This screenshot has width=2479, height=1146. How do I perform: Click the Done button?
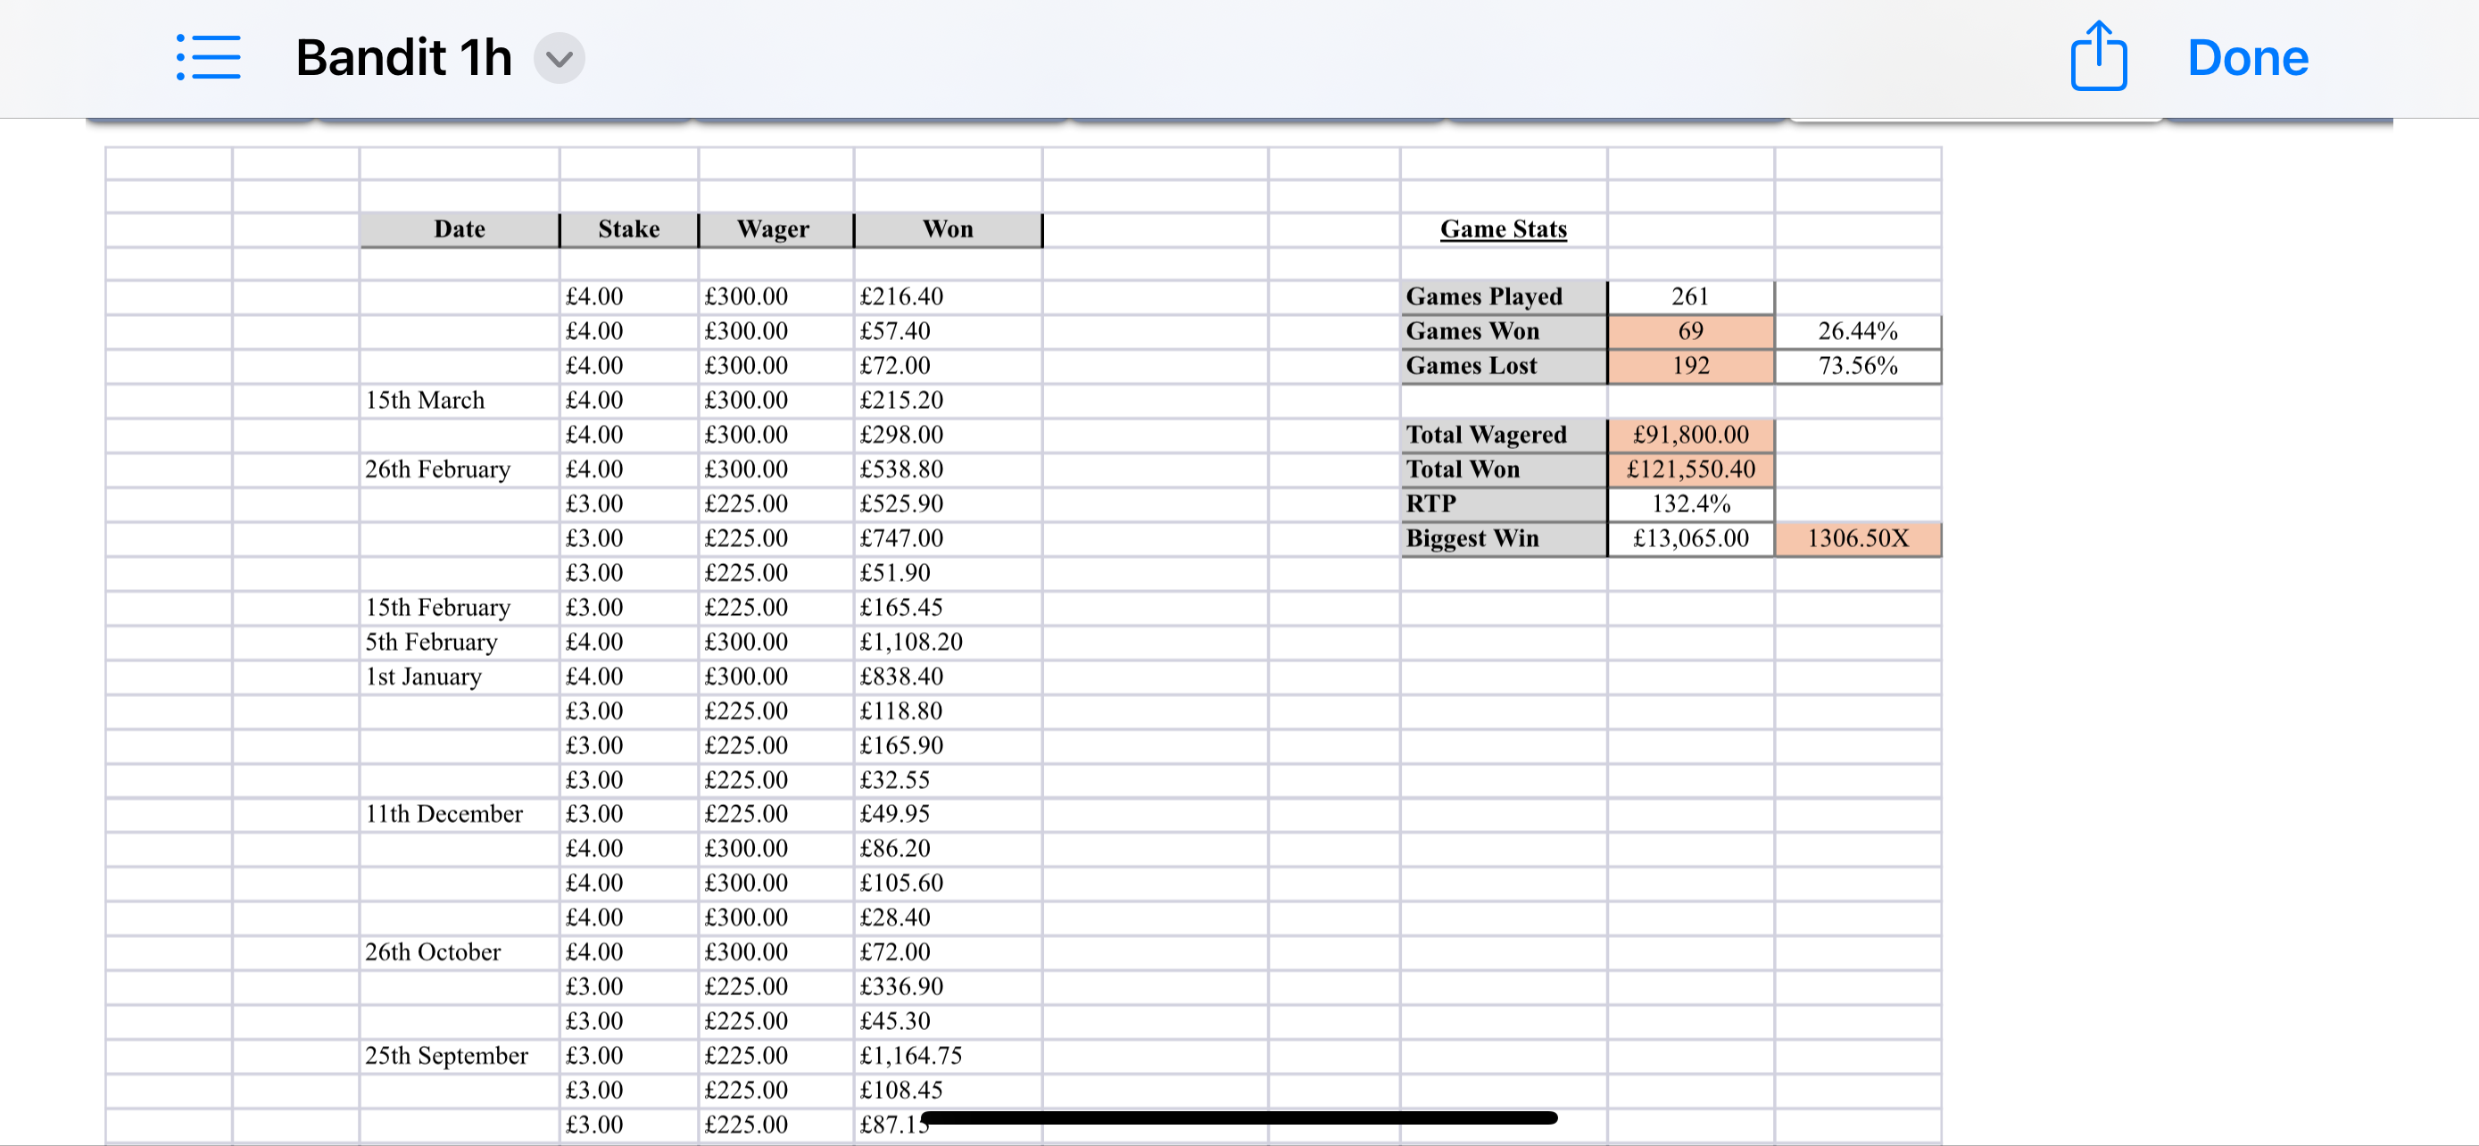pyautogui.click(x=2247, y=58)
